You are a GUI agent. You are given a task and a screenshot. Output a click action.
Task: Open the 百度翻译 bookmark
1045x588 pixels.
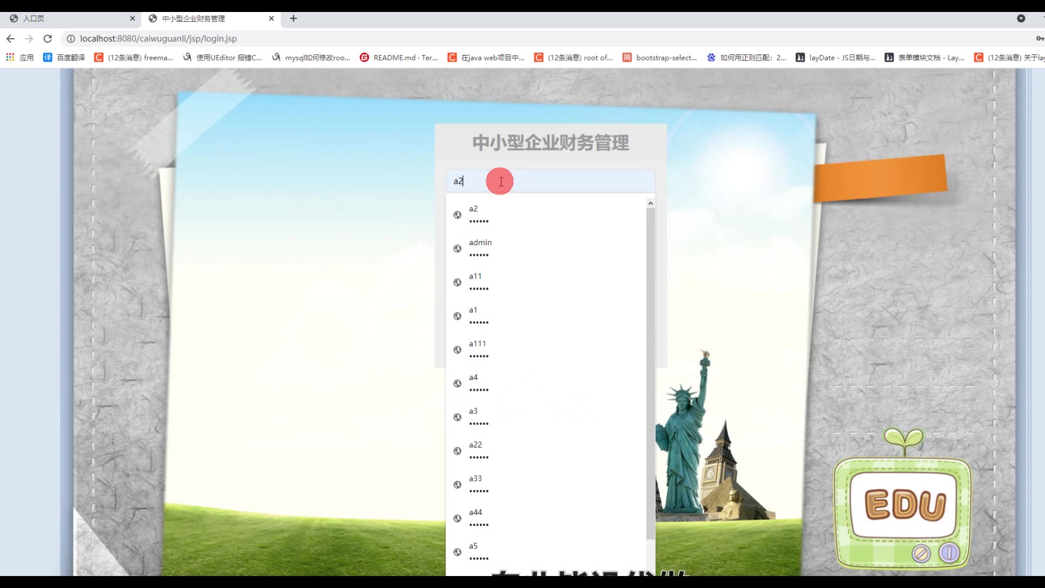64,57
